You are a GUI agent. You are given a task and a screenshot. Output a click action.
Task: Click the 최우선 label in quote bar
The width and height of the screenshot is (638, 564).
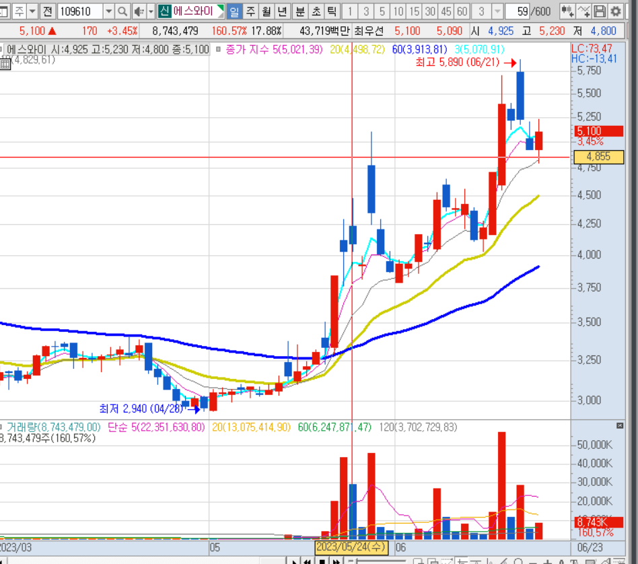pos(368,31)
